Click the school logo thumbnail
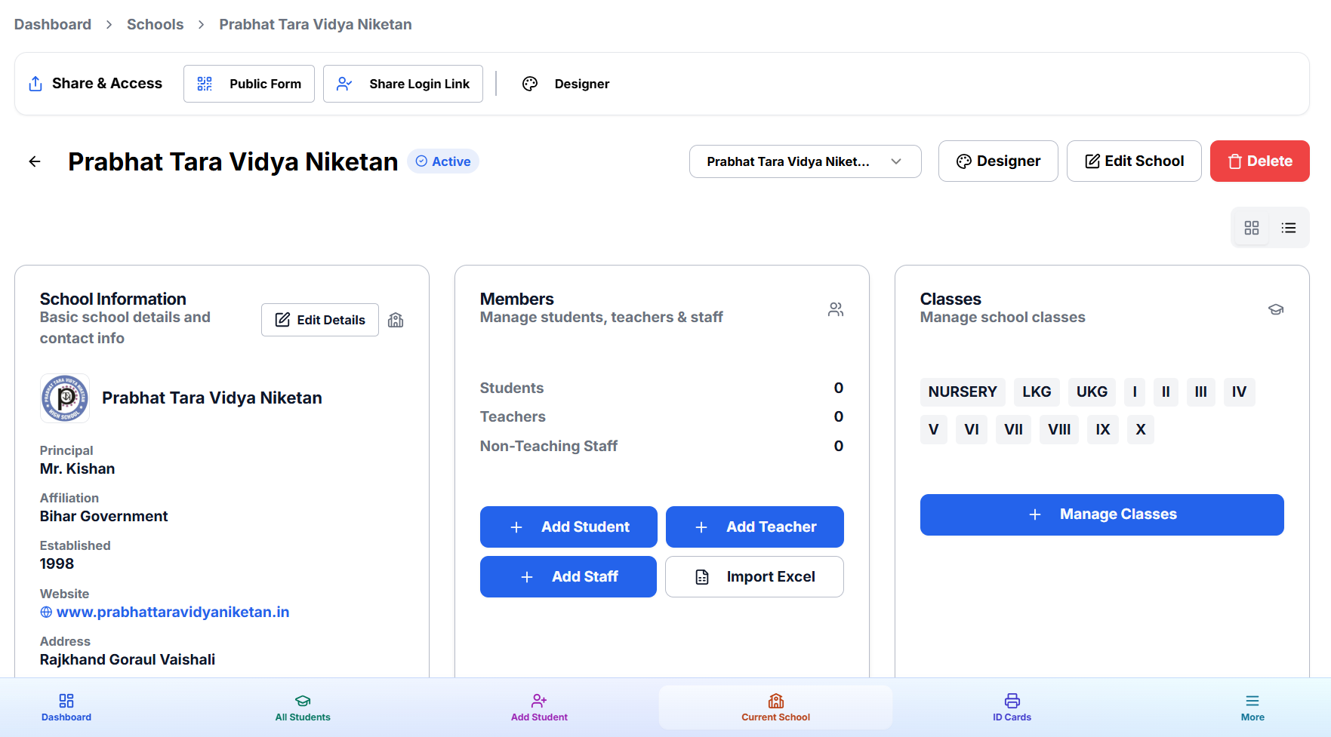This screenshot has width=1331, height=737. coord(65,398)
